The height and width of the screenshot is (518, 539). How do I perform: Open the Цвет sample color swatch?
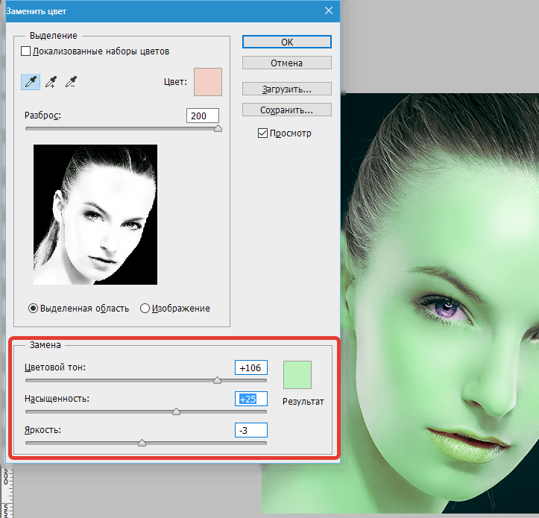(x=208, y=82)
